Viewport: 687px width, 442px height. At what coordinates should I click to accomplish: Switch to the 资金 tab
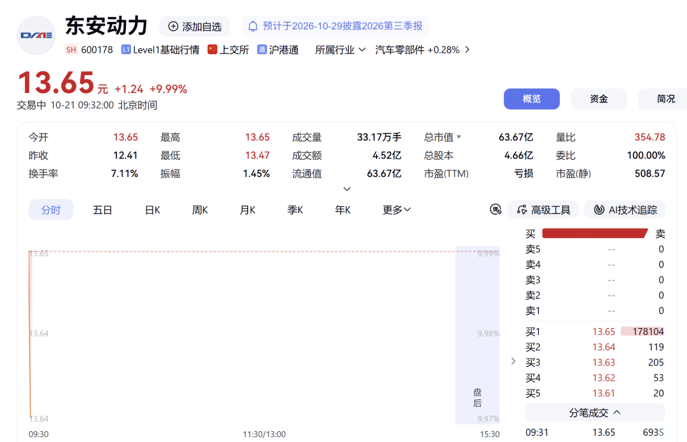(599, 99)
